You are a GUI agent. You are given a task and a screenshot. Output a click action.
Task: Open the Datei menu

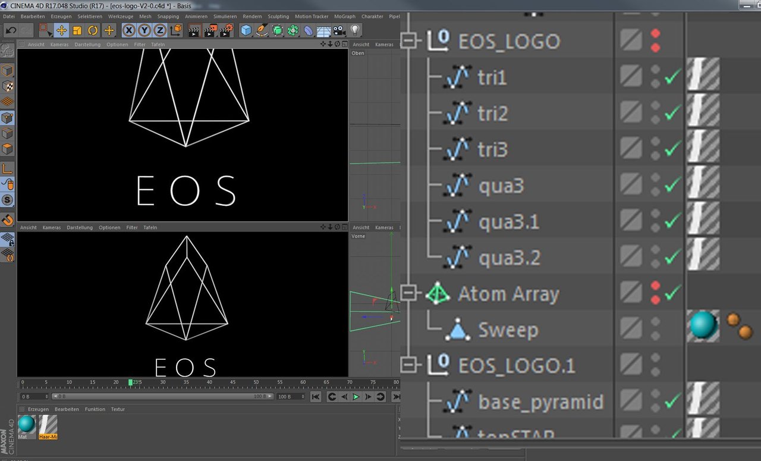tap(9, 17)
